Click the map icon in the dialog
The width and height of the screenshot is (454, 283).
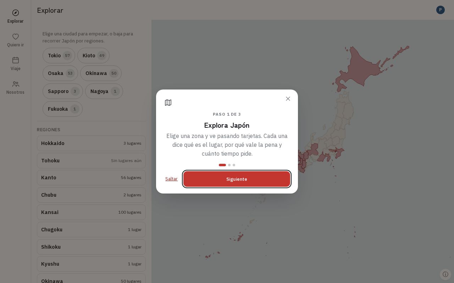[x=168, y=103]
